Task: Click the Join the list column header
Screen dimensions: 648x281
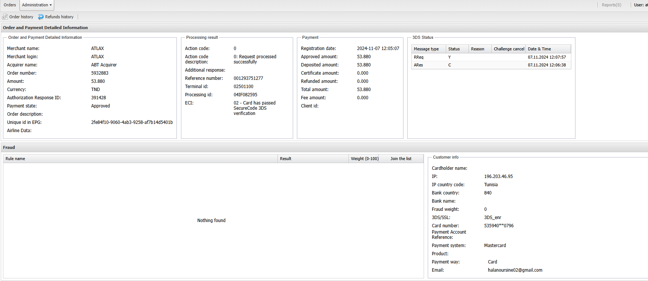Action: (401, 159)
